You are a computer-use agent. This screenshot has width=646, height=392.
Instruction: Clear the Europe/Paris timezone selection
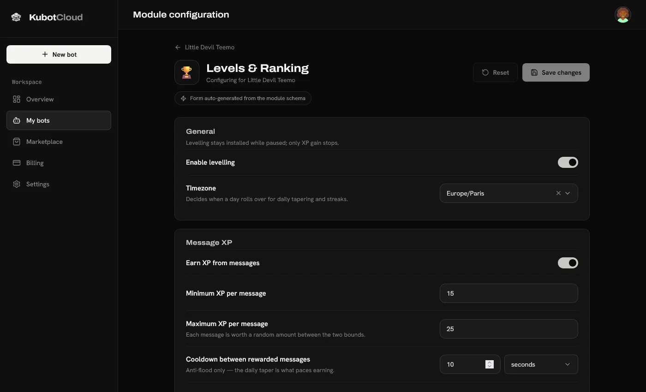pos(558,193)
